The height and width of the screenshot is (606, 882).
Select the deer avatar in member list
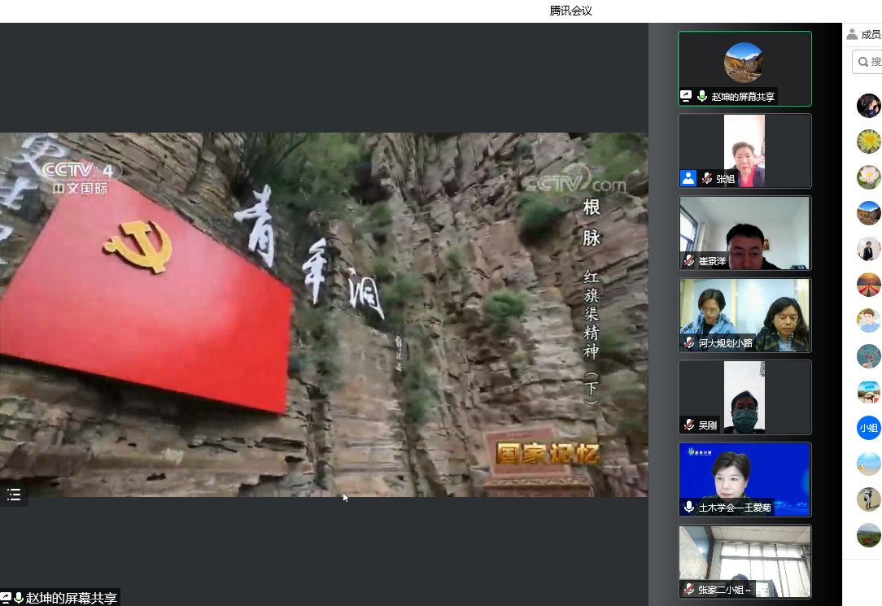(868, 356)
